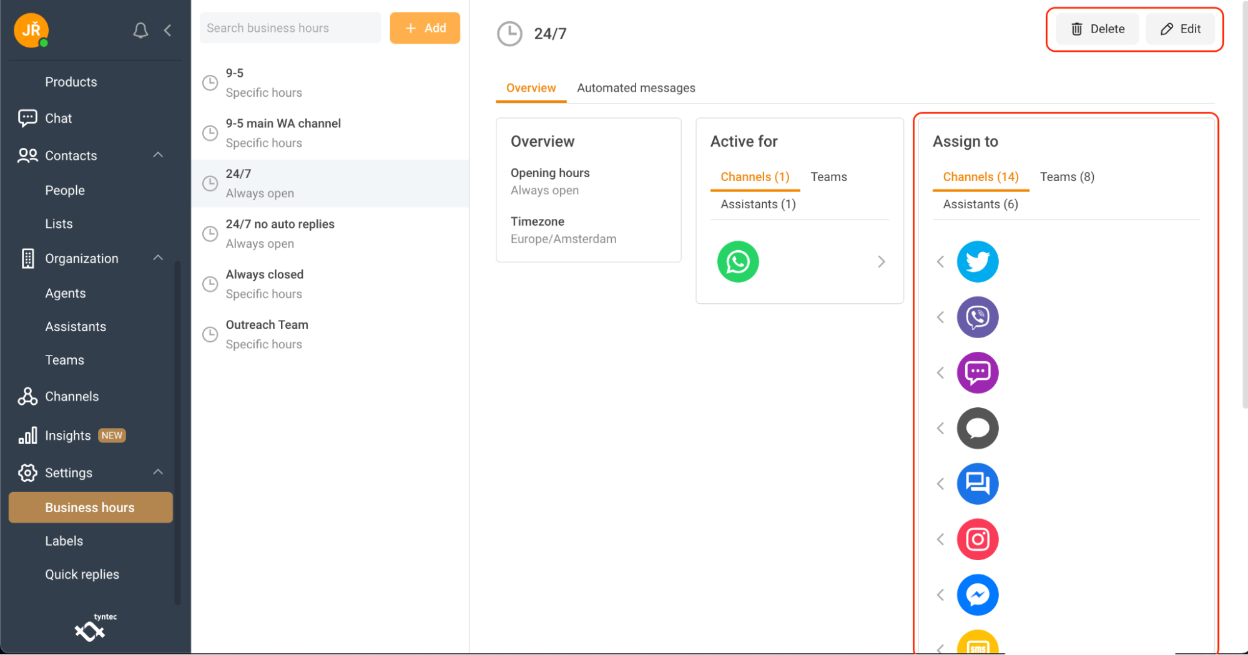Image resolution: width=1248 pixels, height=655 pixels.
Task: Click the Settings gear icon
Action: pos(27,473)
